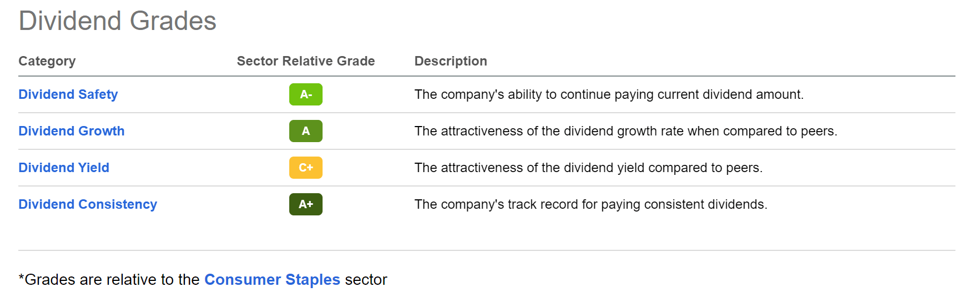Click the word "sector" after Consumer Staples
The height and width of the screenshot is (302, 971).
click(x=366, y=279)
